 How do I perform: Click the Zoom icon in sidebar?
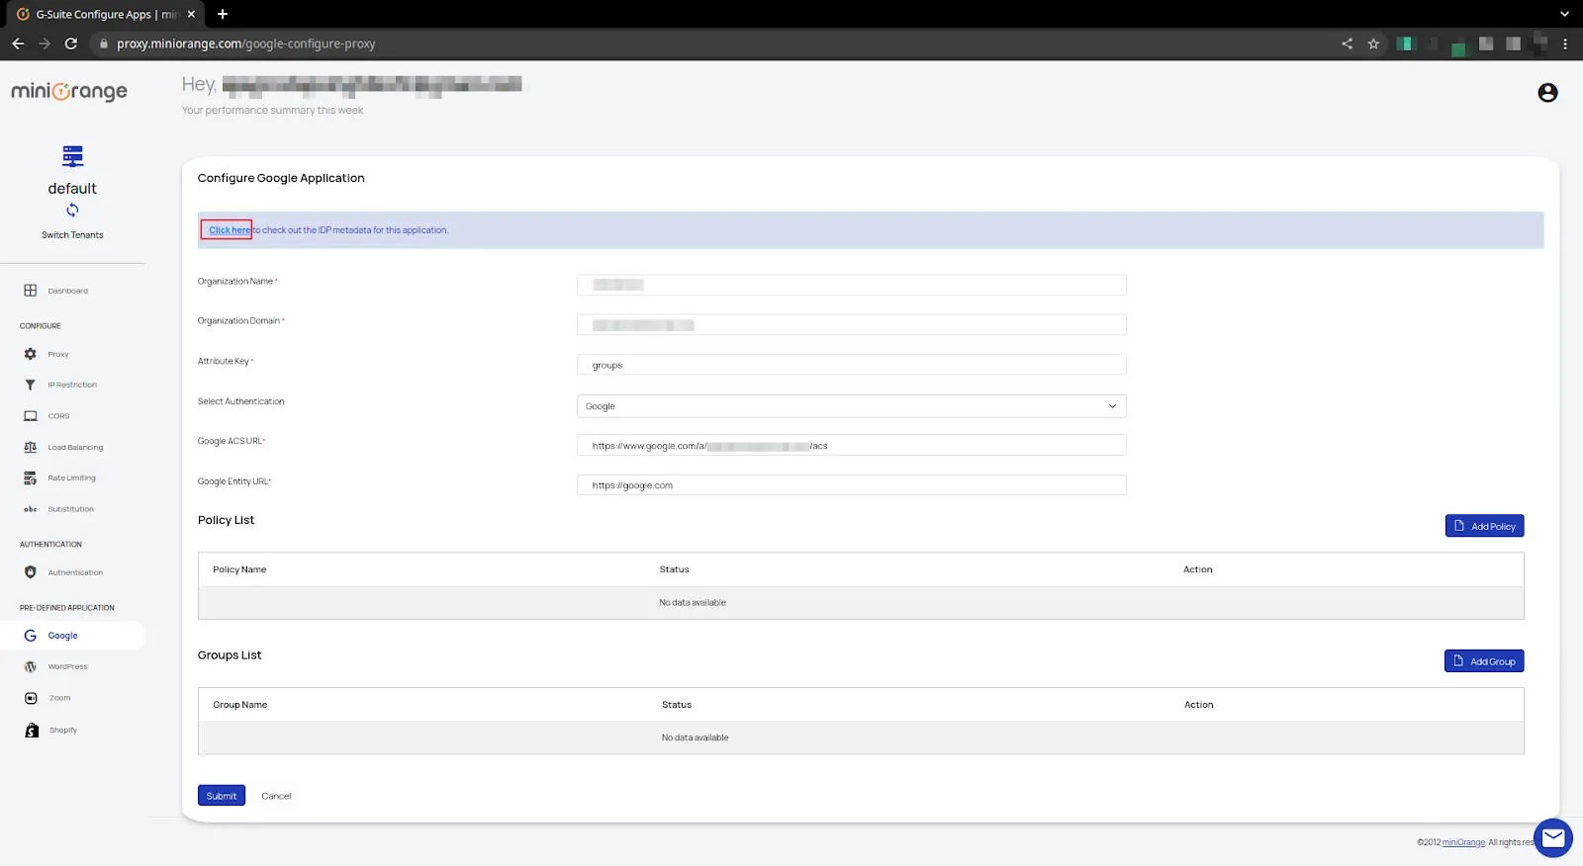pos(31,698)
